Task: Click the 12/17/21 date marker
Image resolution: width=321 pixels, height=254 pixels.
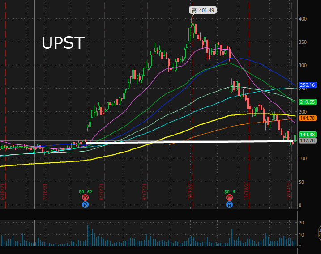Action: [289, 190]
